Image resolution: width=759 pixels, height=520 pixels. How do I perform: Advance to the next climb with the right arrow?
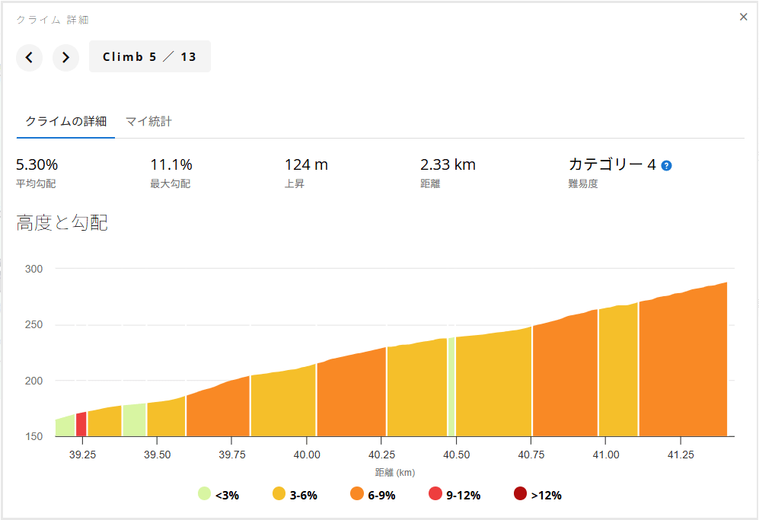pyautogui.click(x=65, y=57)
